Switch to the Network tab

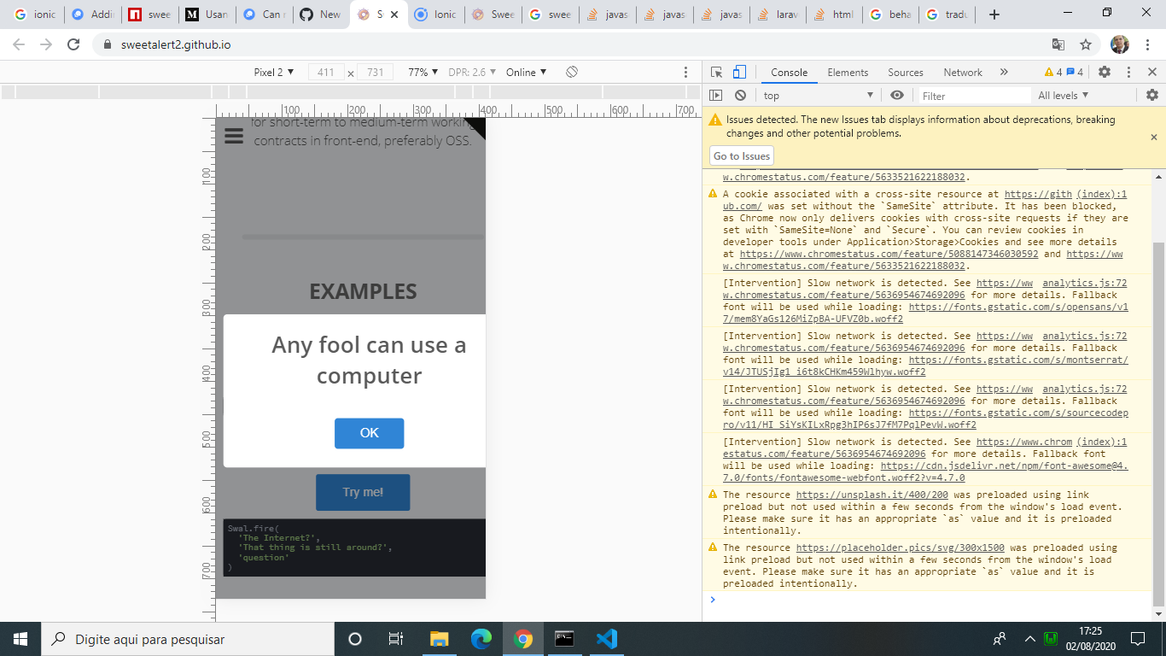[963, 73]
